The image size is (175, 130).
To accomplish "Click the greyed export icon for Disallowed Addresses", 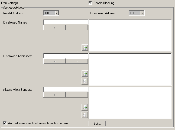I will click(x=85, y=81).
